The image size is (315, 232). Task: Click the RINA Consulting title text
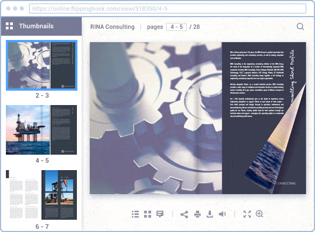coord(112,27)
